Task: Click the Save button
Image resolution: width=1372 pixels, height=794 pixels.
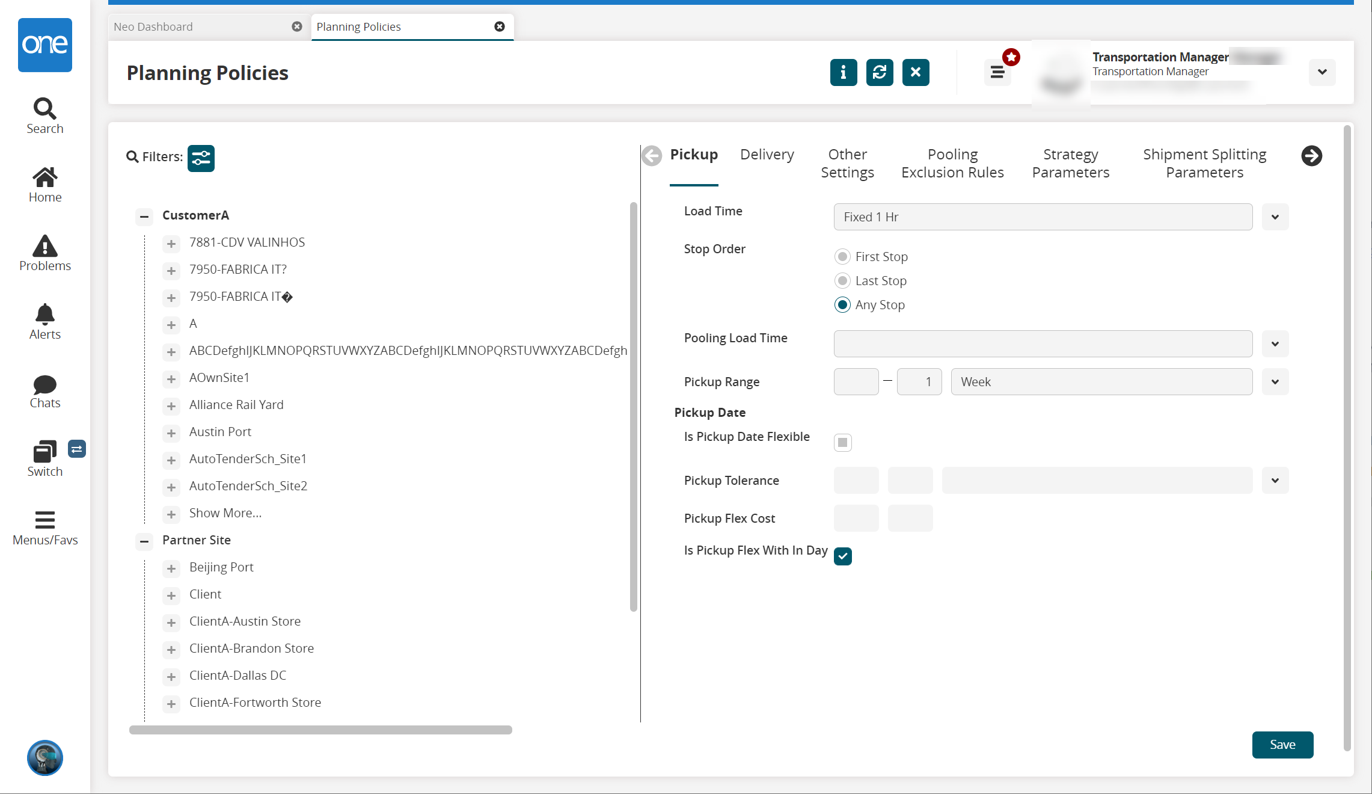Action: tap(1282, 745)
